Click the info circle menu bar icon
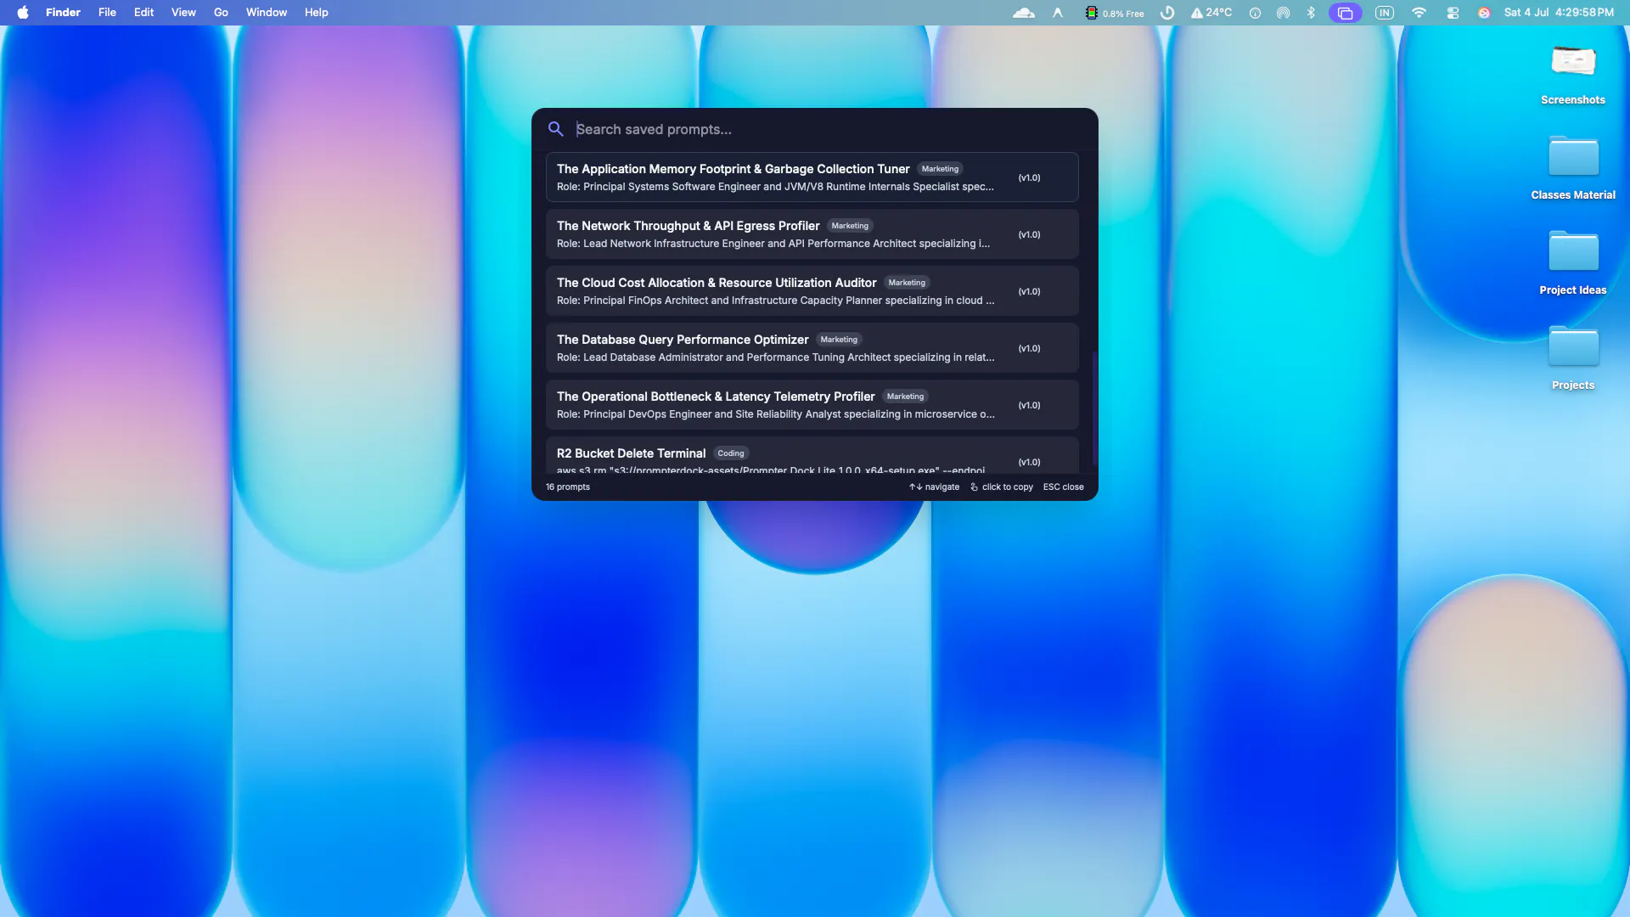1630x917 pixels. [x=1255, y=13]
